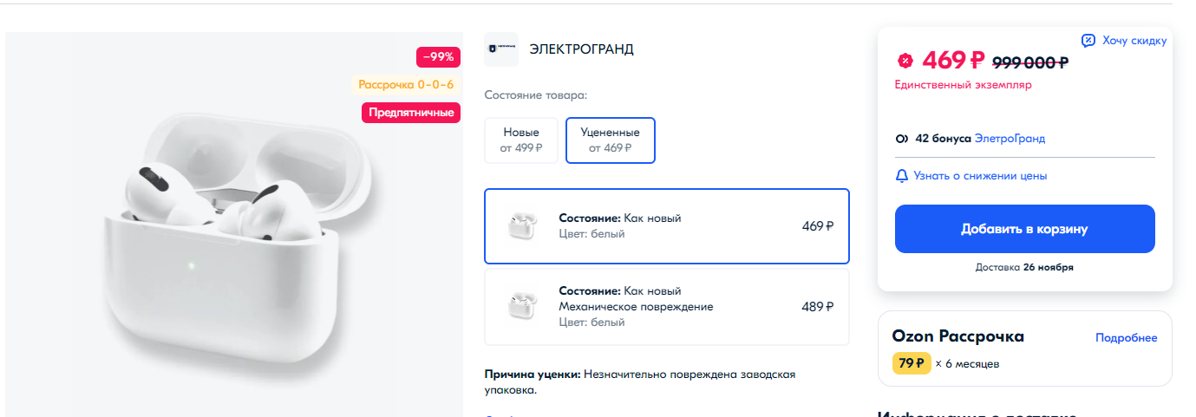Click earbuds thumbnail in the 489 ₽ offer row
The image size is (1196, 417).
tap(522, 307)
